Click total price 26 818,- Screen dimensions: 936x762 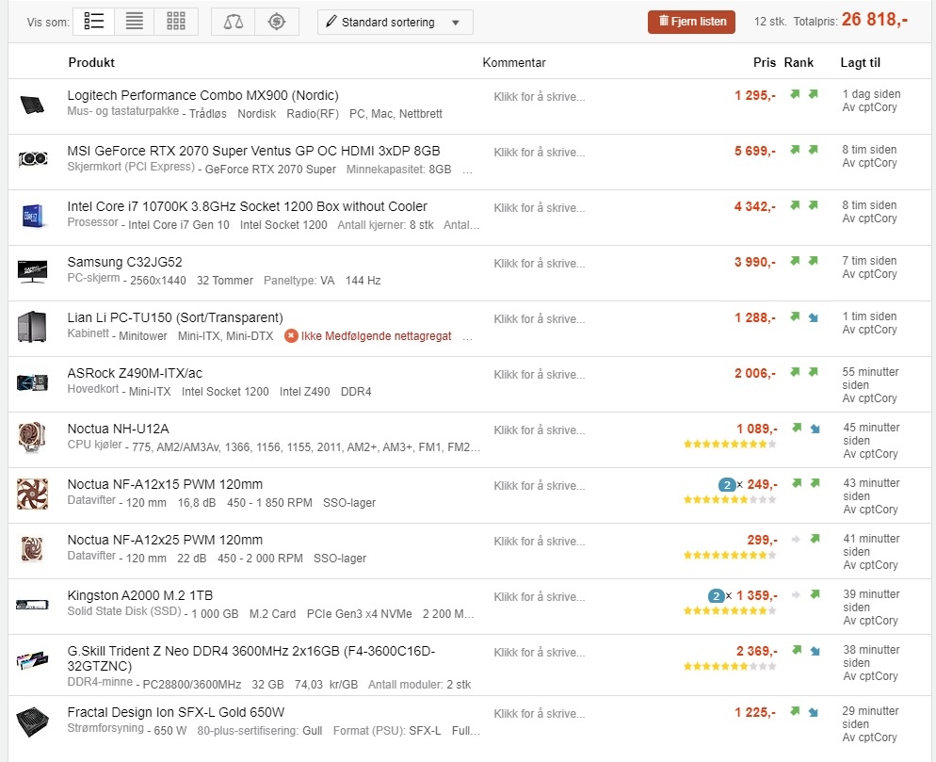point(875,20)
